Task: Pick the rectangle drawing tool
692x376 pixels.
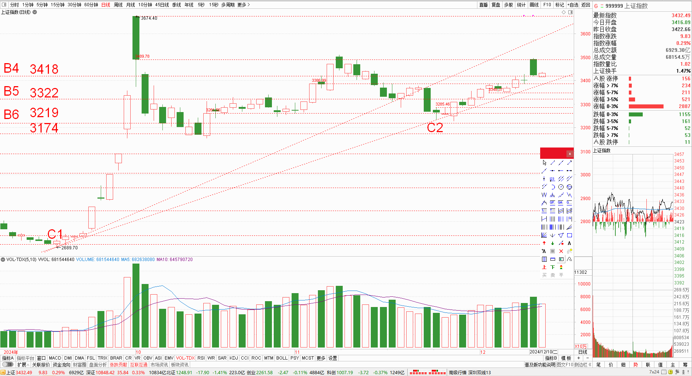Action: 569,235
